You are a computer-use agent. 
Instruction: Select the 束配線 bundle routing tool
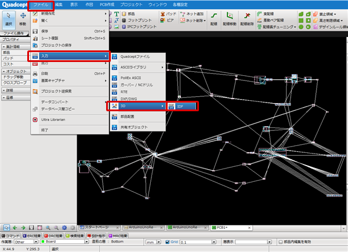coord(266,14)
